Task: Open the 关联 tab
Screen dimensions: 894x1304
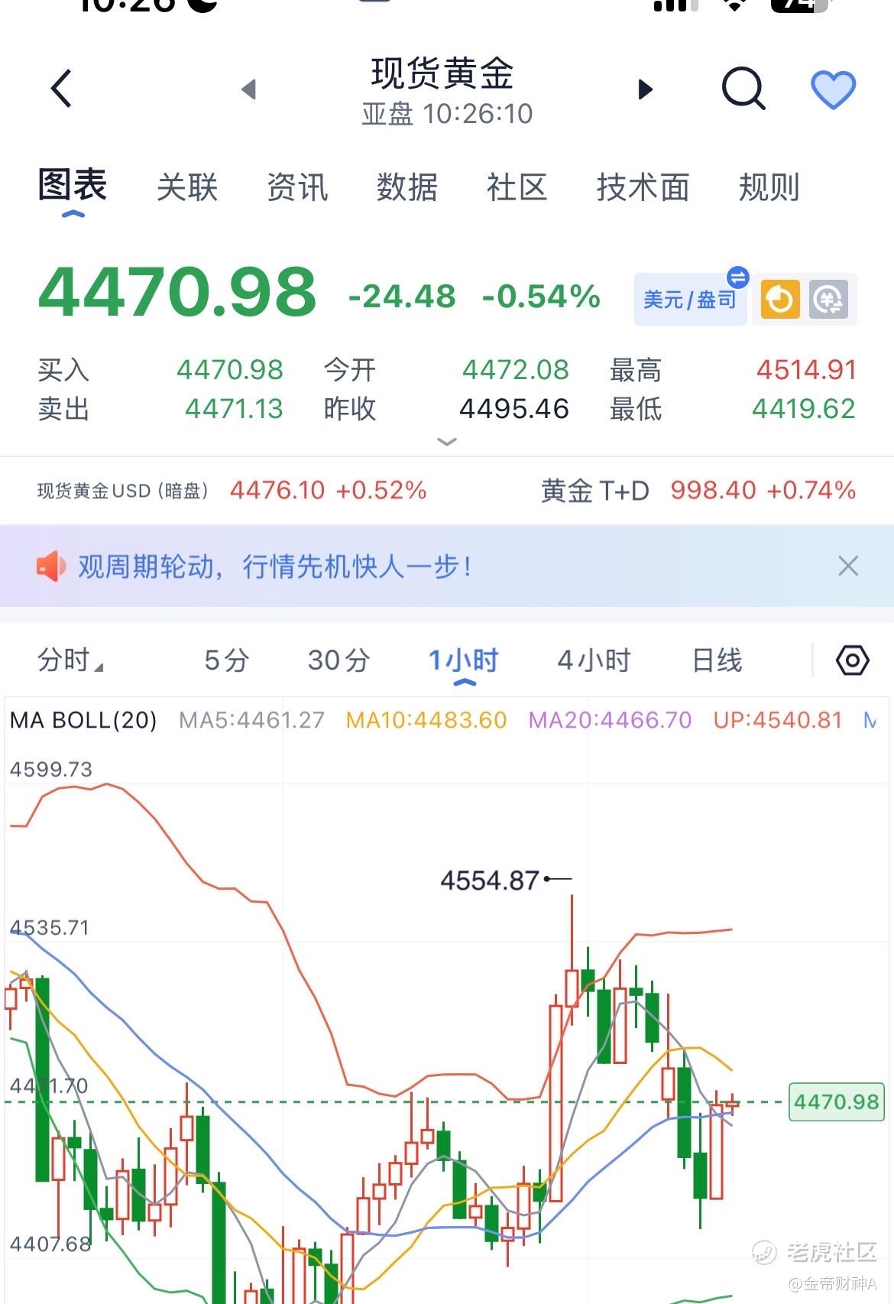Action: coord(187,187)
